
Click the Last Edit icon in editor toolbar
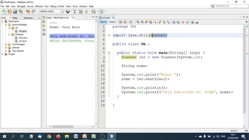(121, 22)
